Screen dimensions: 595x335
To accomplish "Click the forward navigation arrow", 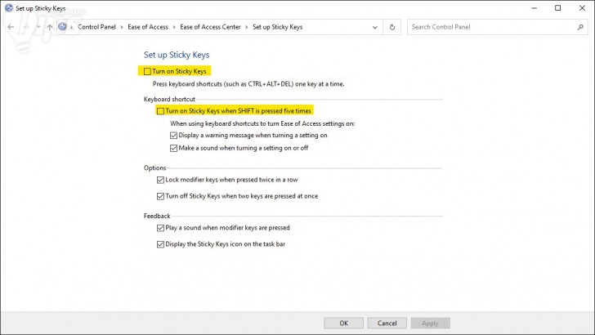I will (26, 27).
